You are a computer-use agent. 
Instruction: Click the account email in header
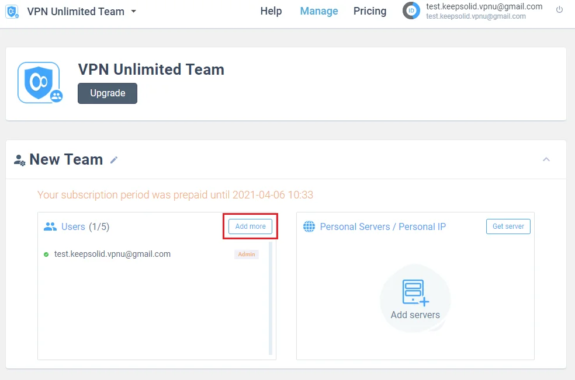tap(484, 6)
